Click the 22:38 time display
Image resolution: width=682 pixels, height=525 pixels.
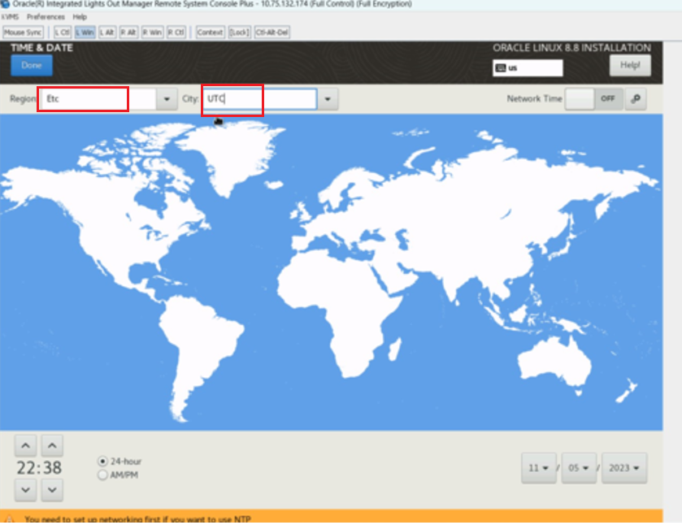tap(39, 468)
